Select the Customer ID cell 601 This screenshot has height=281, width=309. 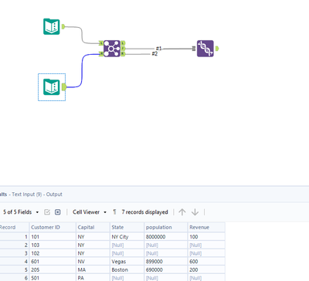(53, 262)
